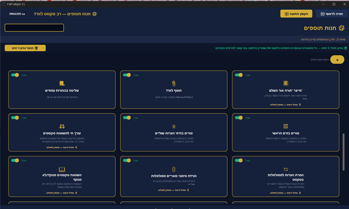Click the plugin store search field
Screen dimensions: 349x209
pos(34,28)
